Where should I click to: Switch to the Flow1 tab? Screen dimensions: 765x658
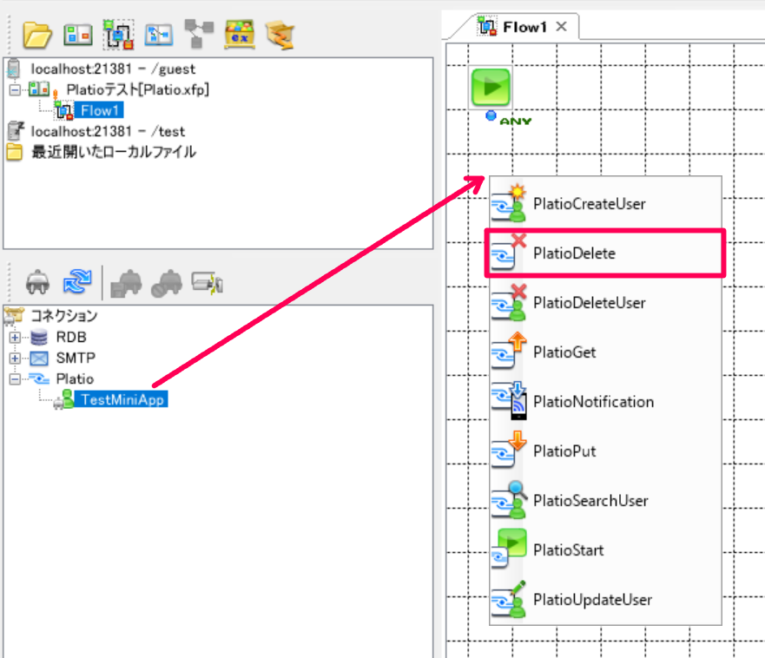[x=524, y=27]
